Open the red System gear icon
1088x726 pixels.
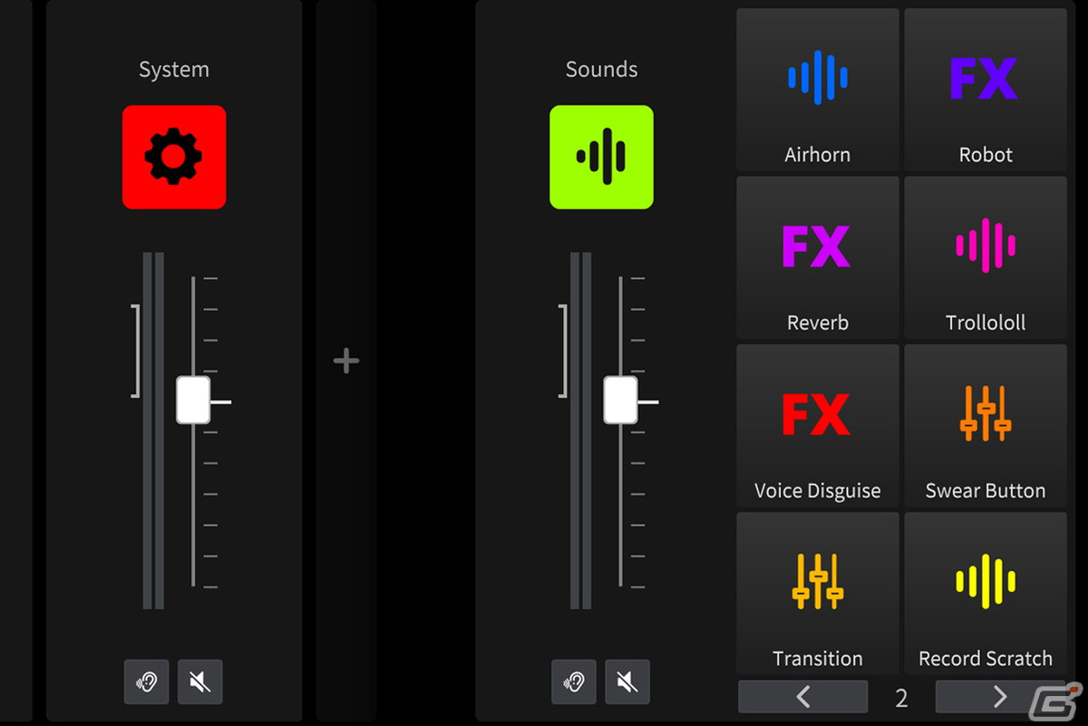click(x=174, y=157)
